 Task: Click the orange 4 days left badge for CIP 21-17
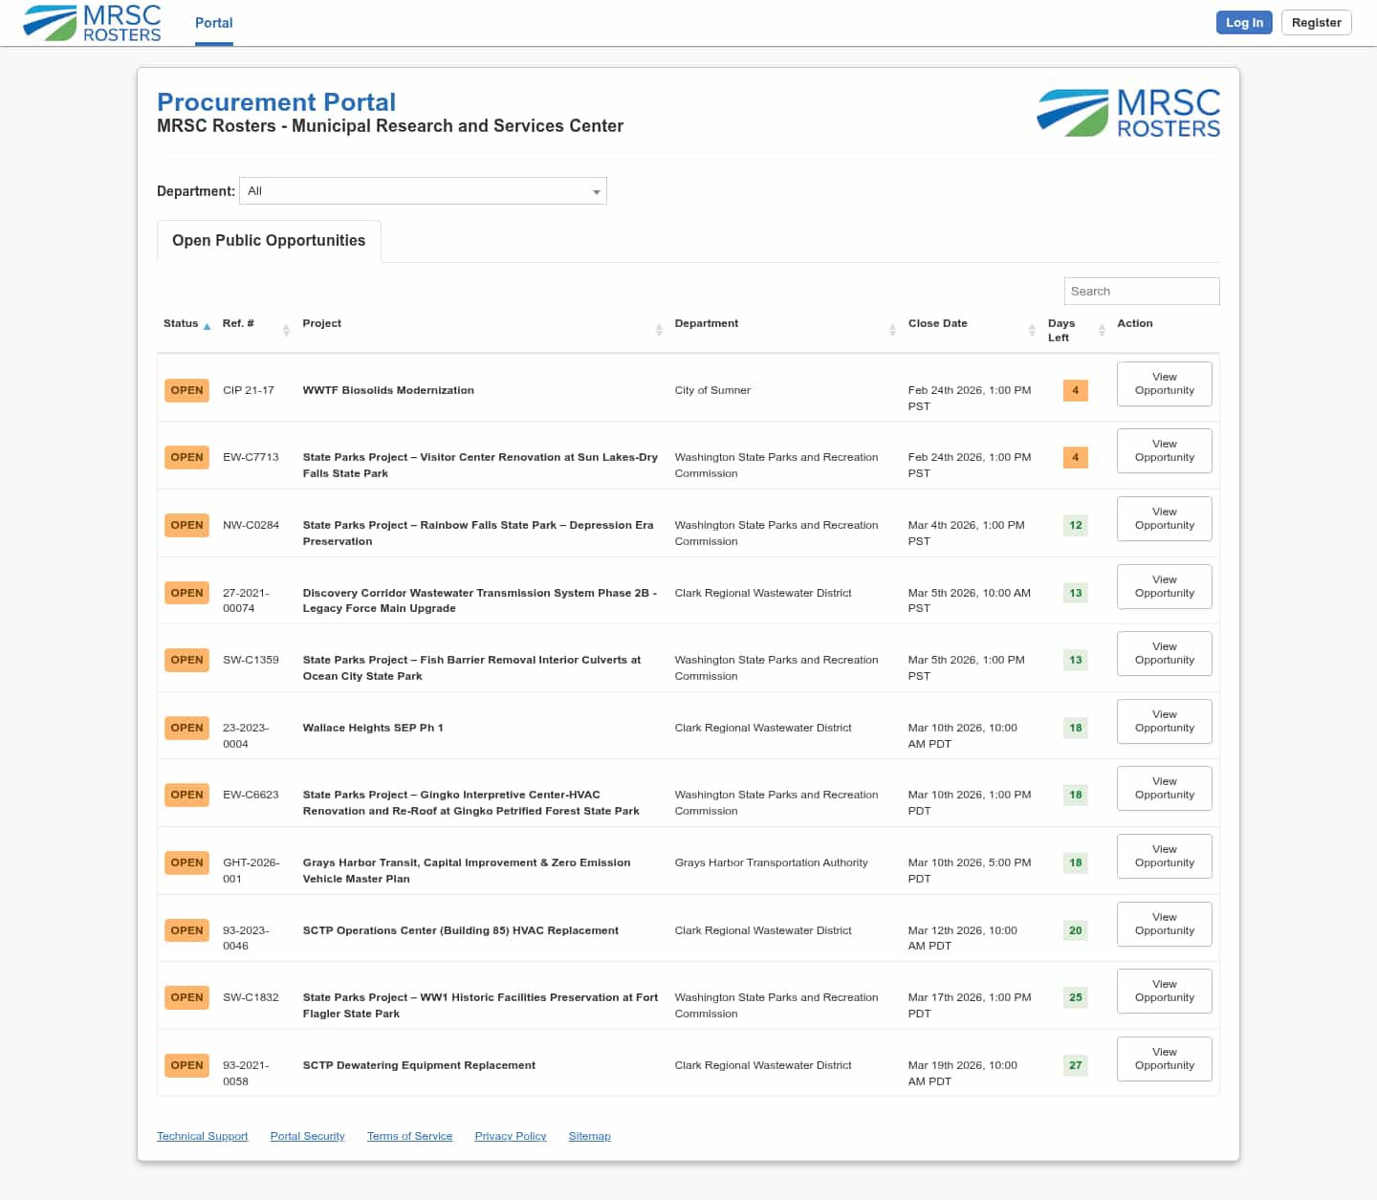click(1075, 390)
